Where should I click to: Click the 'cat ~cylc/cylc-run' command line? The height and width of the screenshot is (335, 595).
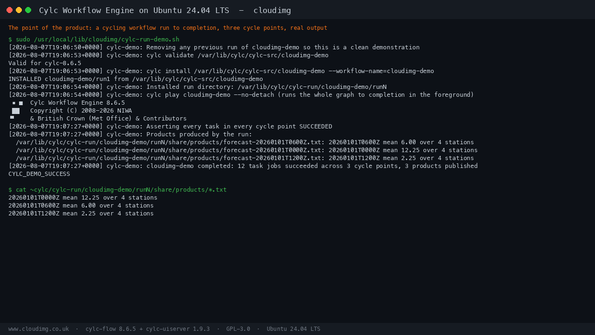click(118, 190)
